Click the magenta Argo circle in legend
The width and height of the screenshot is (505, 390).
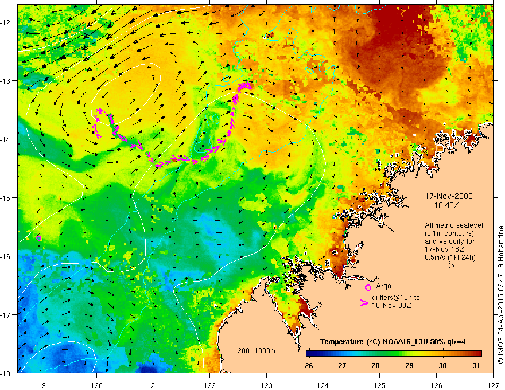[x=368, y=287]
